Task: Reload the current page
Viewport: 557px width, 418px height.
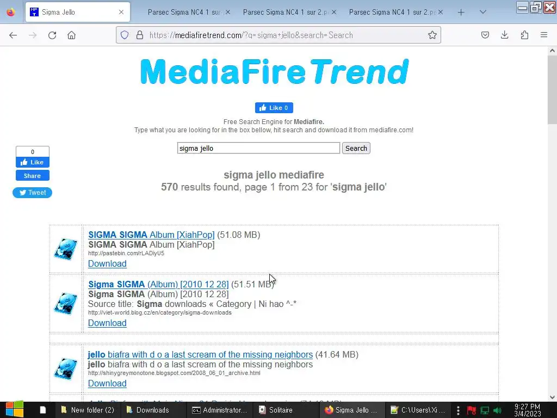Action: [x=52, y=35]
